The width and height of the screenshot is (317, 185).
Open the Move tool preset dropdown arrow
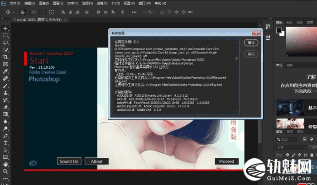click(14, 12)
